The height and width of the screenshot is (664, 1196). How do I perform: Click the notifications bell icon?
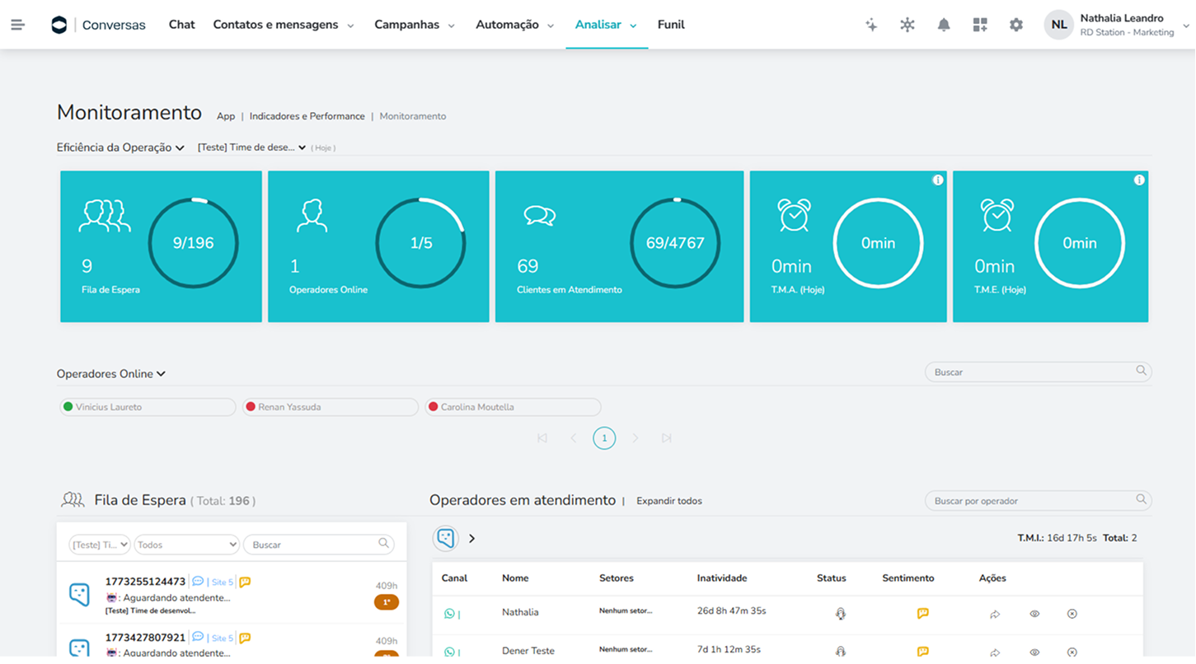pyautogui.click(x=944, y=25)
